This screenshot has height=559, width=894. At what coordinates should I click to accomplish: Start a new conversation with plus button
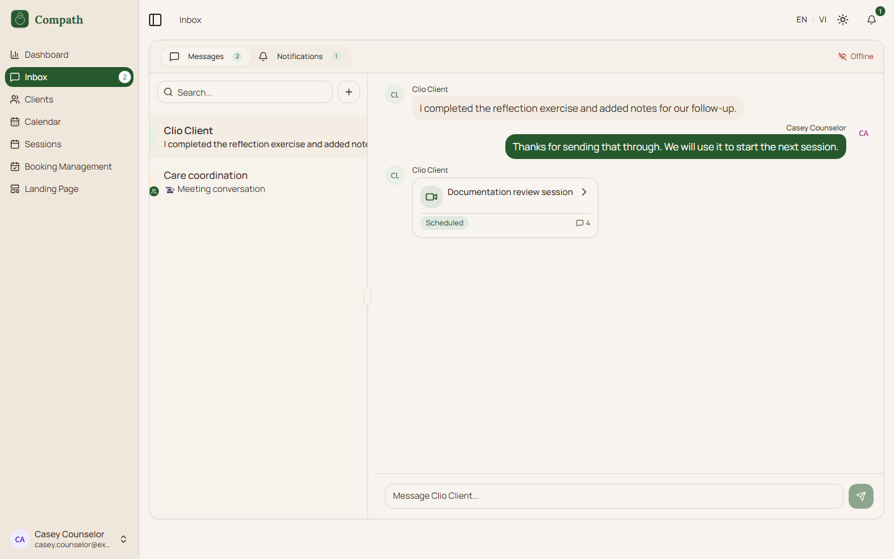click(349, 92)
